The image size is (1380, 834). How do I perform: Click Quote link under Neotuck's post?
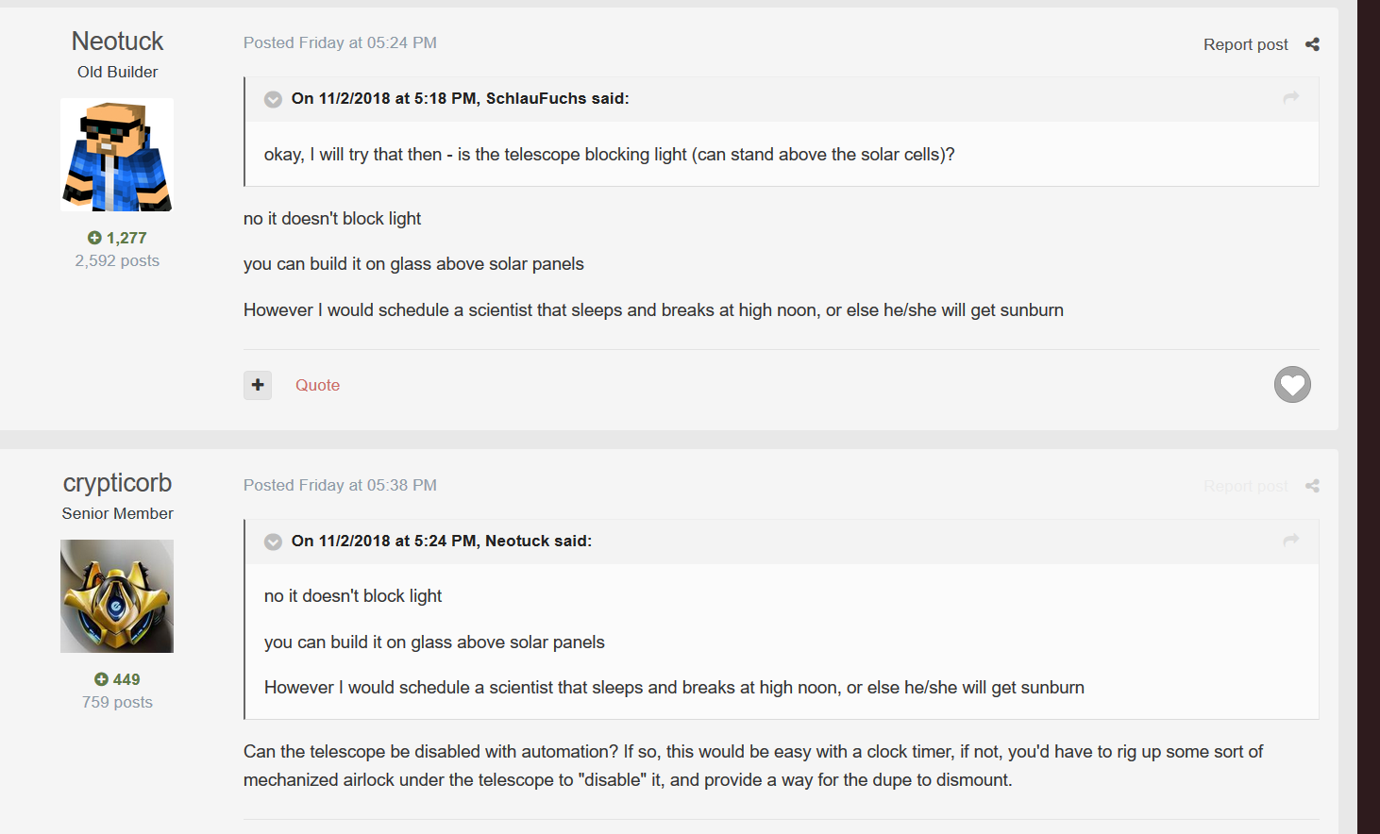[317, 385]
